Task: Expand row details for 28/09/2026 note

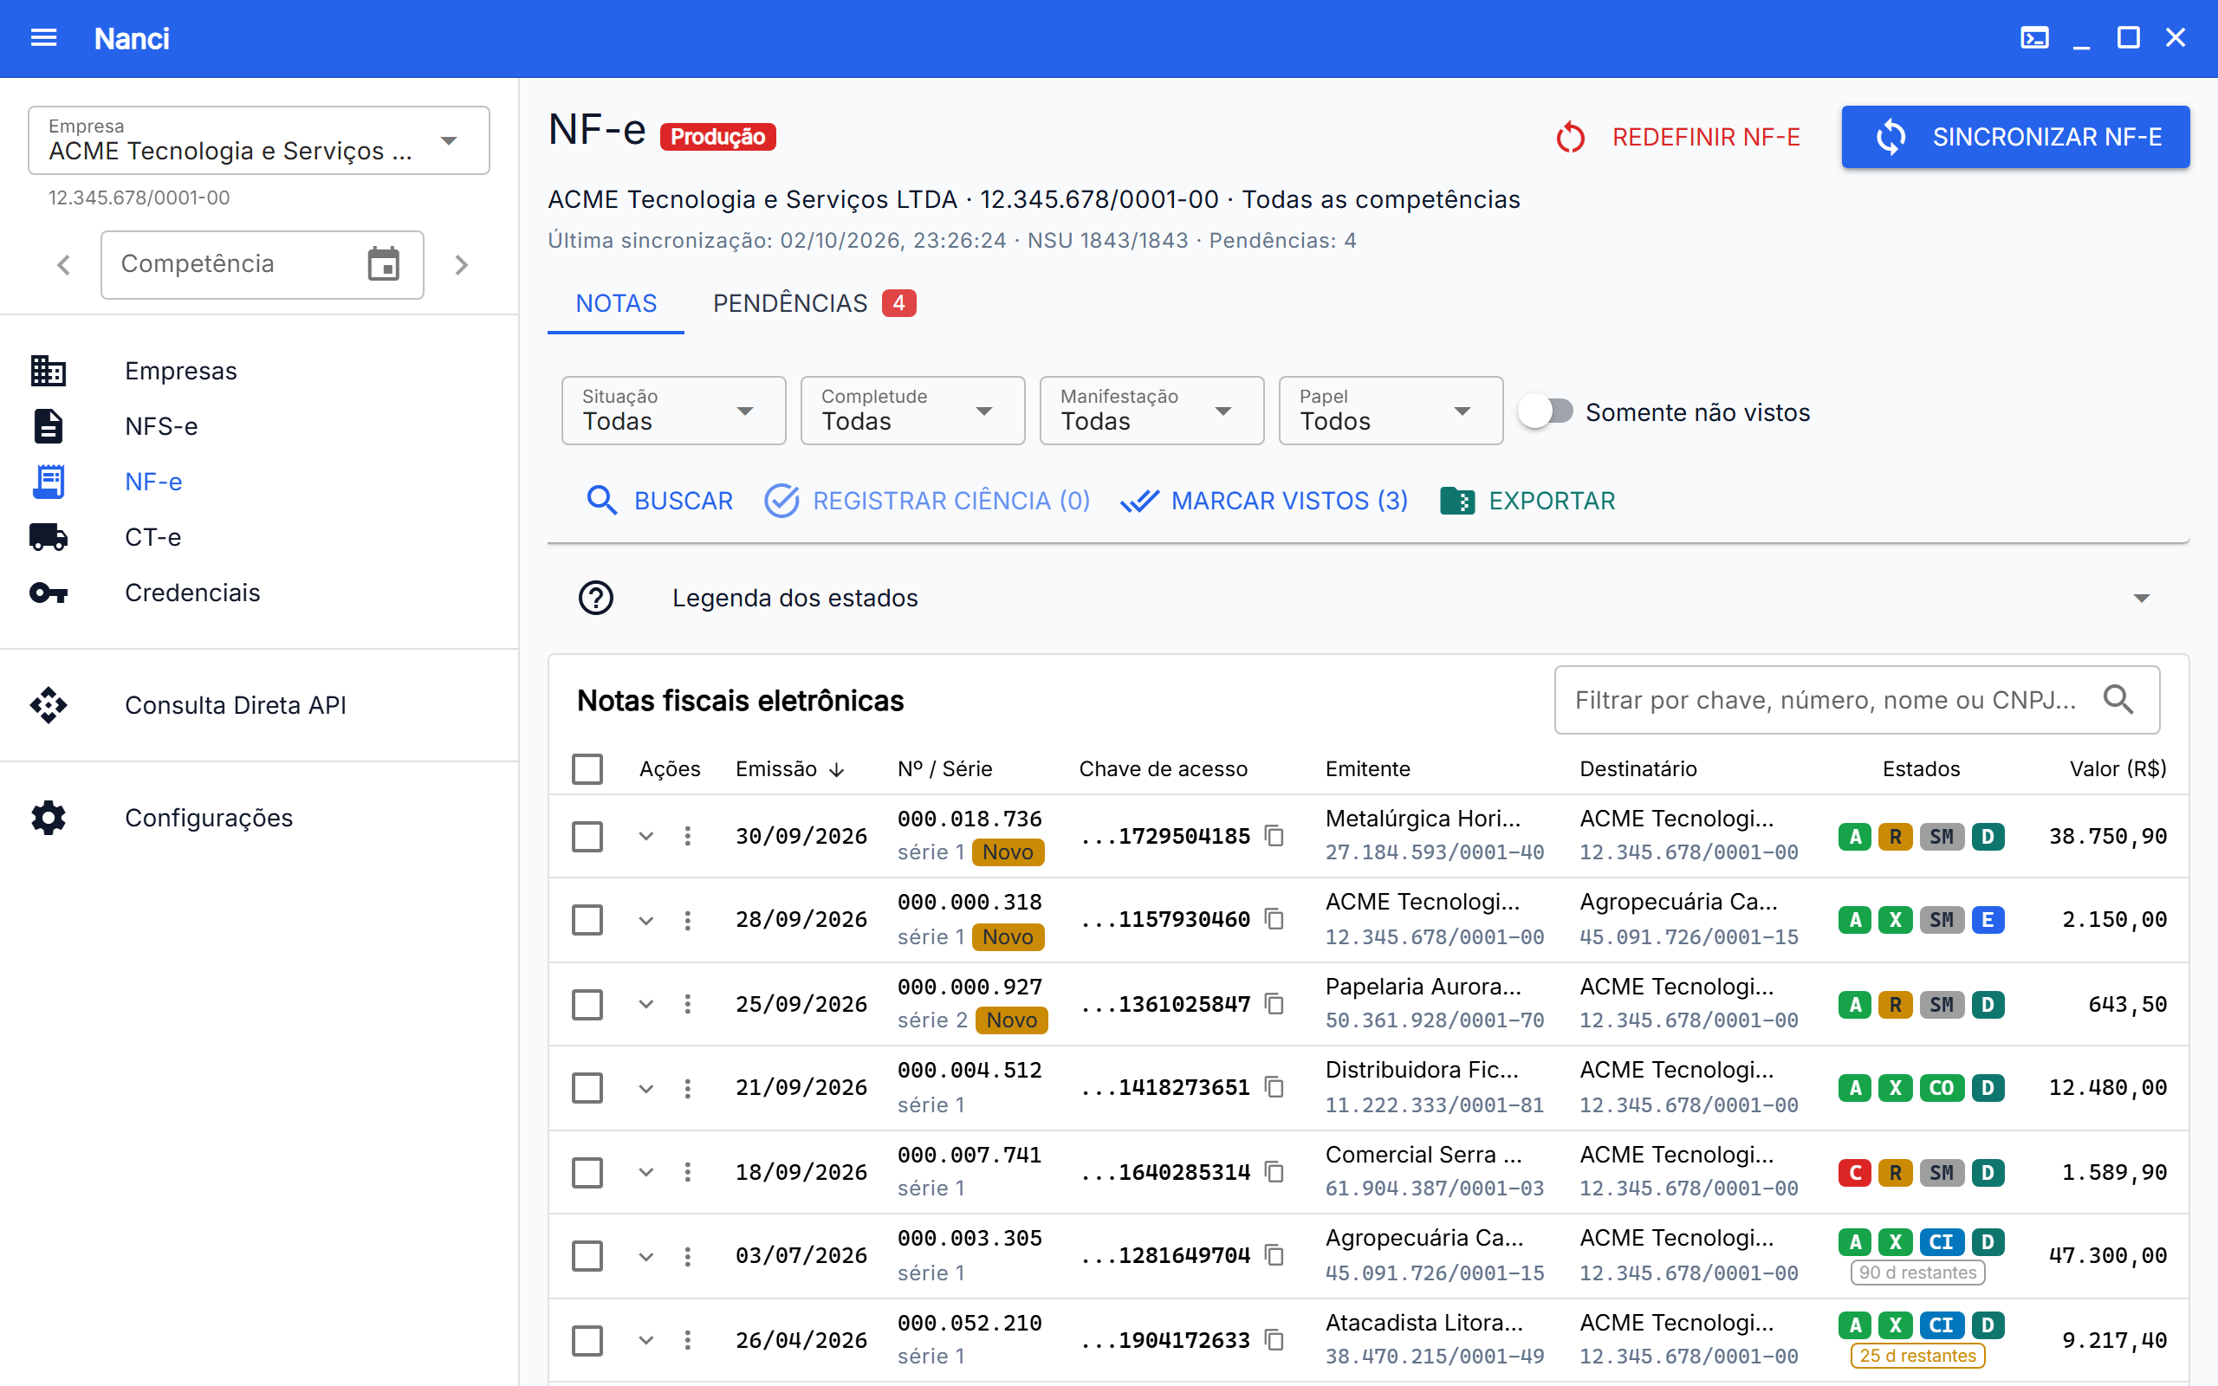Action: point(646,920)
